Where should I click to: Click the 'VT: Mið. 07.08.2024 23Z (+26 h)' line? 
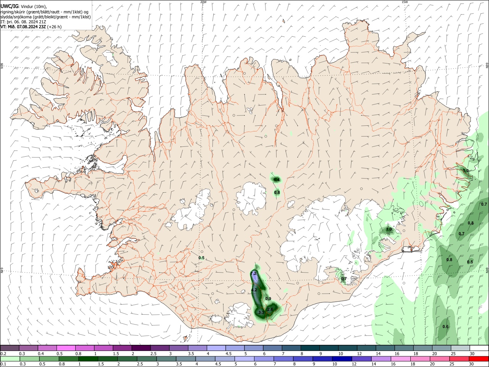(x=31, y=27)
